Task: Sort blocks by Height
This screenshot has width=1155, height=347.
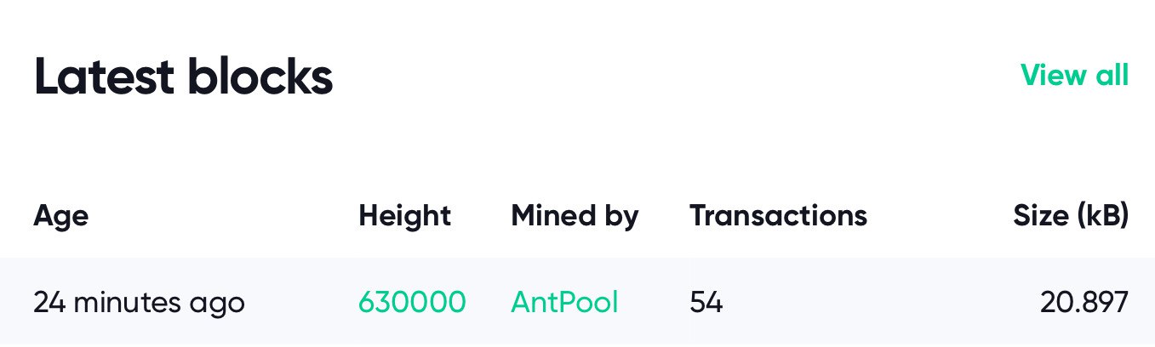Action: [x=404, y=216]
